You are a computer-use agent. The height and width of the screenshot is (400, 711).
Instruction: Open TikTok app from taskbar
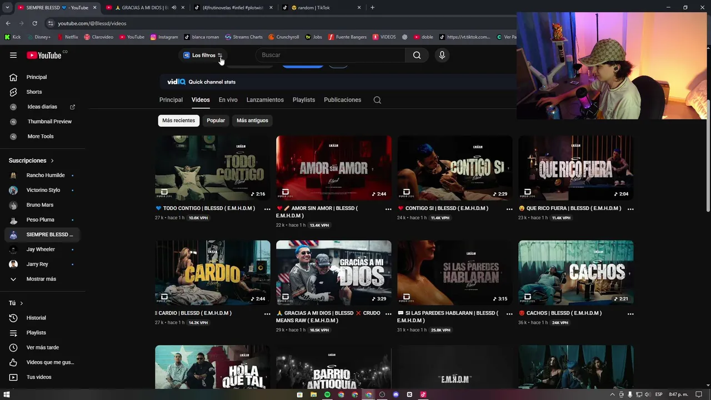coord(423,394)
